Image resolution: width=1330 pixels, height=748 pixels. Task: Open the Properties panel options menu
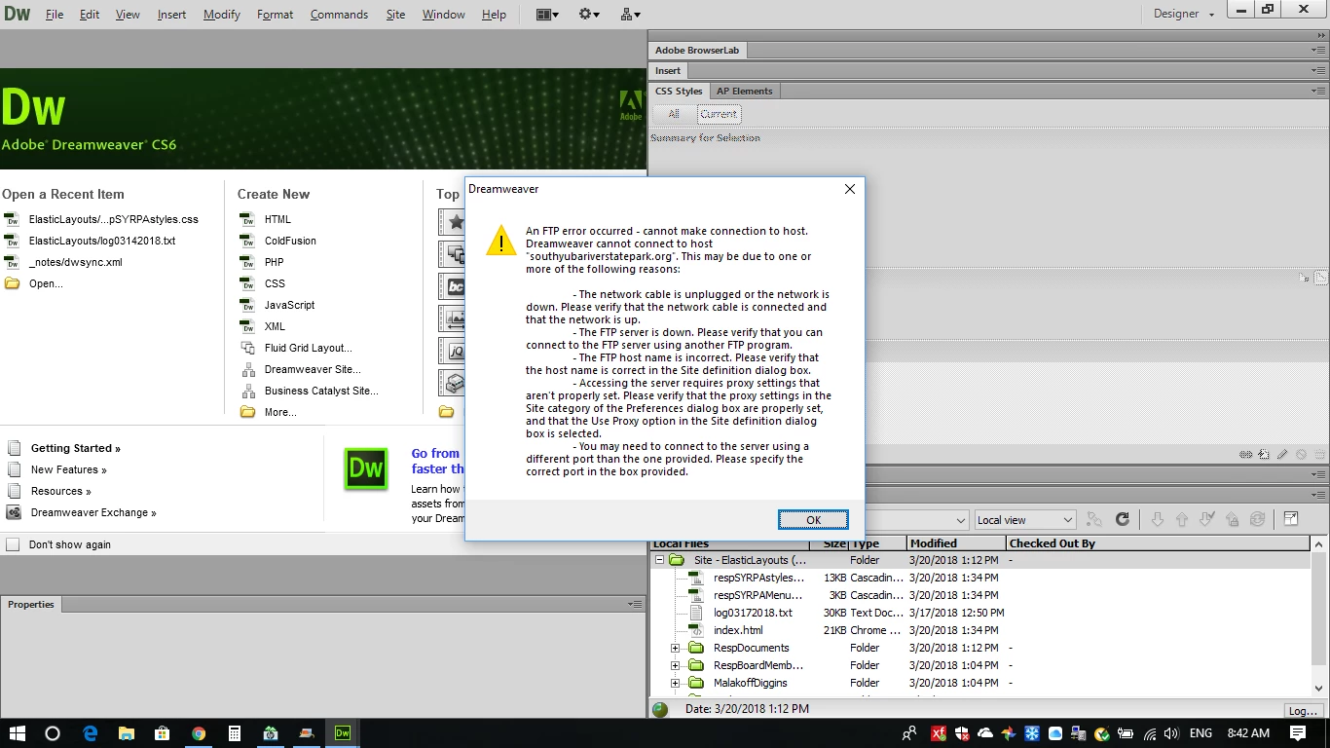(634, 605)
